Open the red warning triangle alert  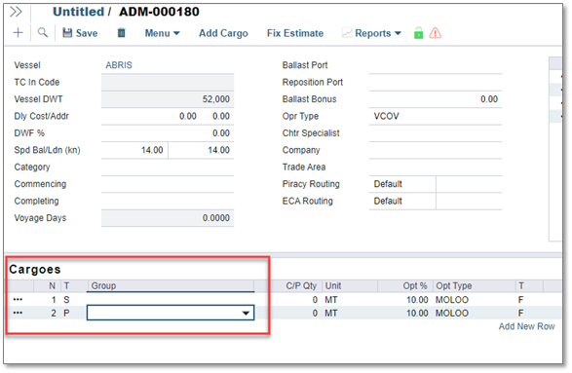[x=436, y=33]
